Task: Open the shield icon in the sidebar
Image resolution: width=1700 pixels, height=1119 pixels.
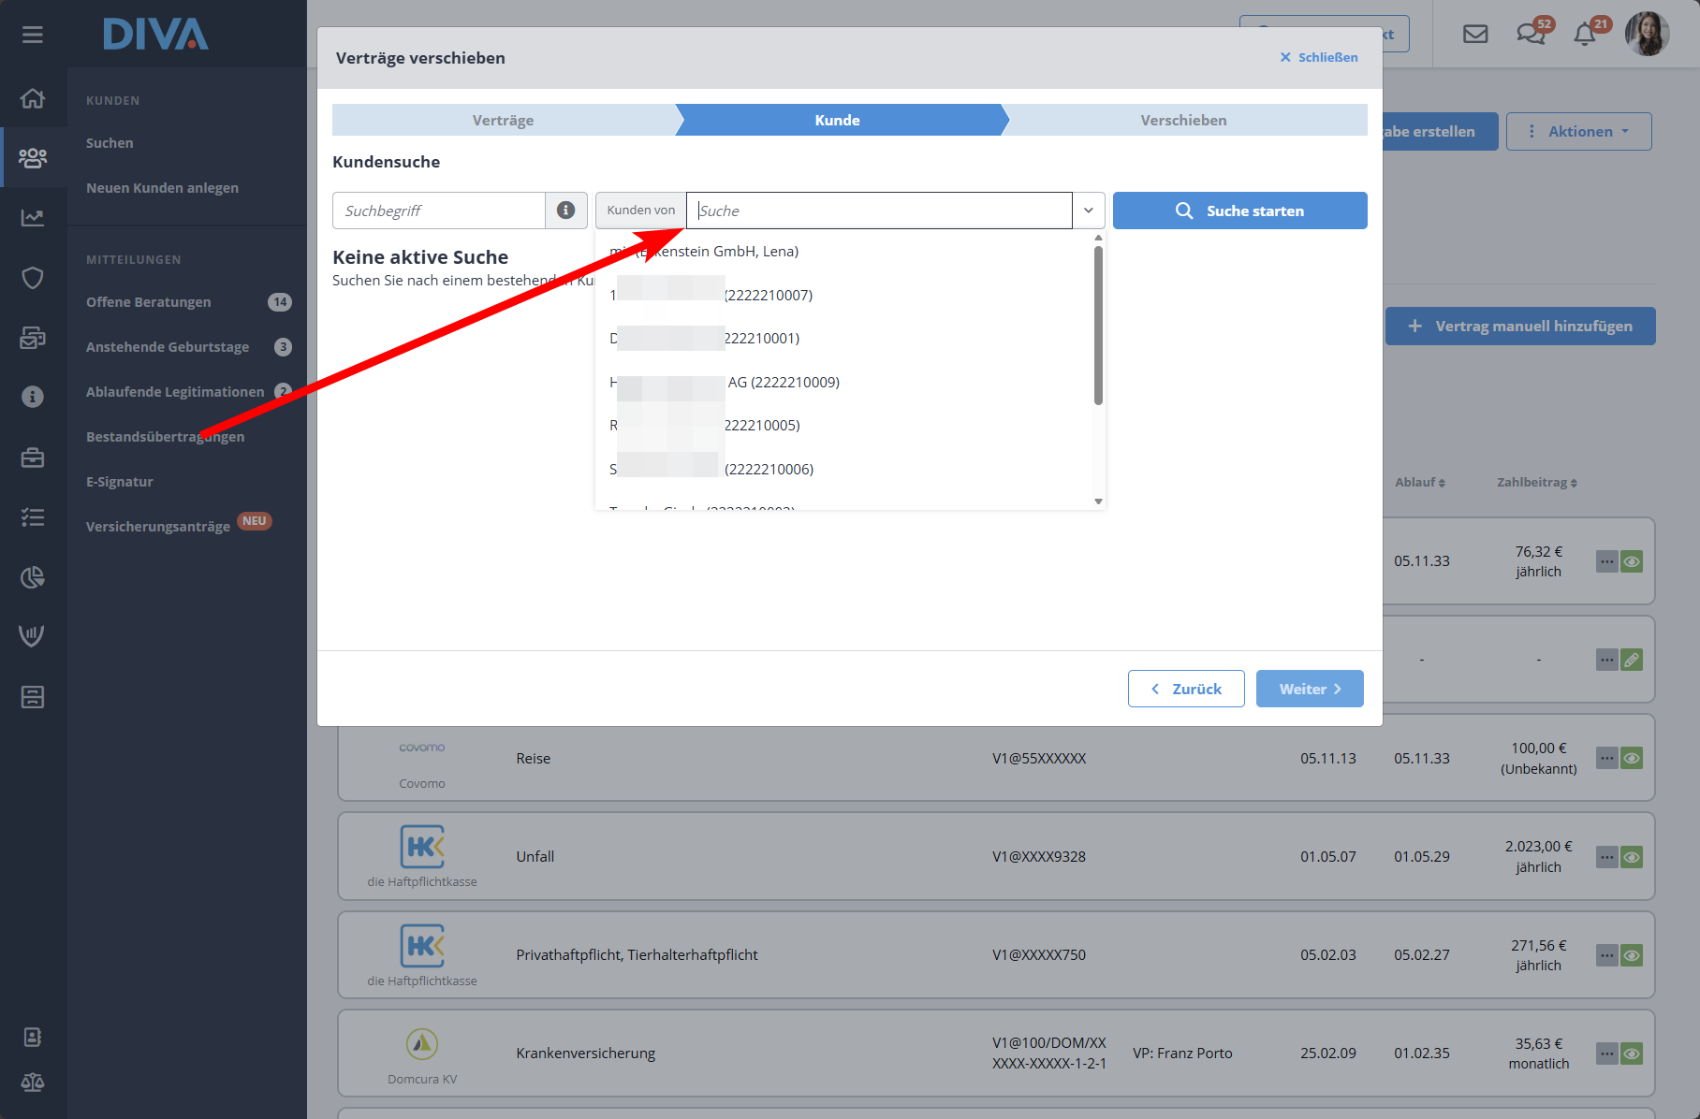Action: tap(33, 278)
